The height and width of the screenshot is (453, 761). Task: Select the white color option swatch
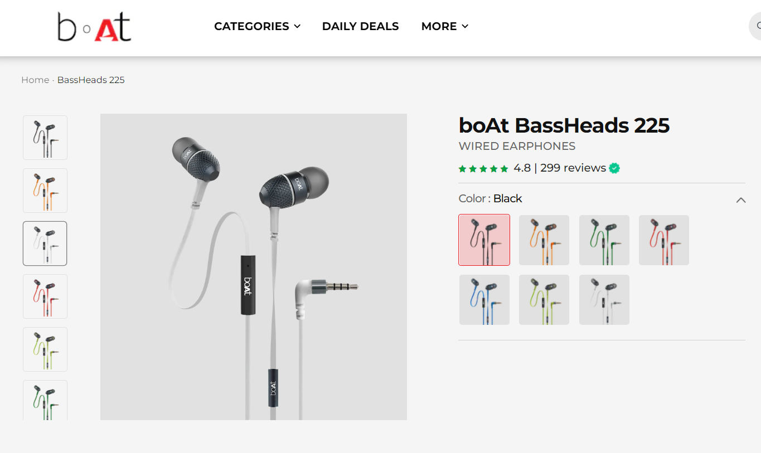604,300
